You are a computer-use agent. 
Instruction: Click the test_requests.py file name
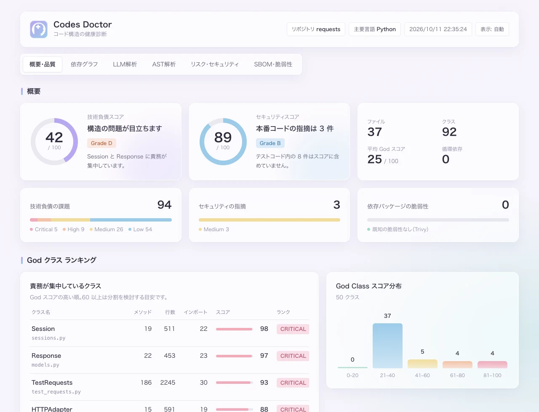[56, 392]
